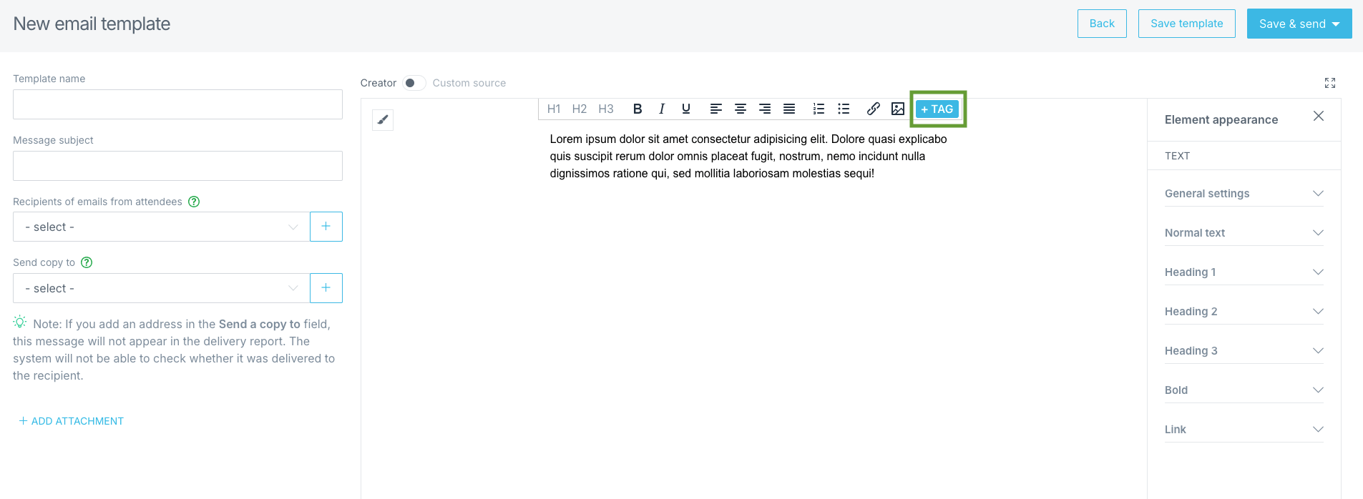The width and height of the screenshot is (1363, 499).
Task: Close the Element appearance panel
Action: click(x=1318, y=117)
